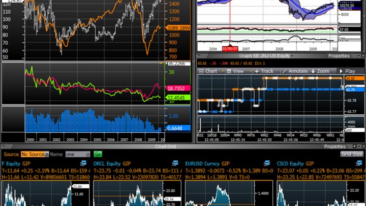Maximize the Graph 58 JNJ panel
The width and height of the screenshot is (366, 206).
(359, 55)
